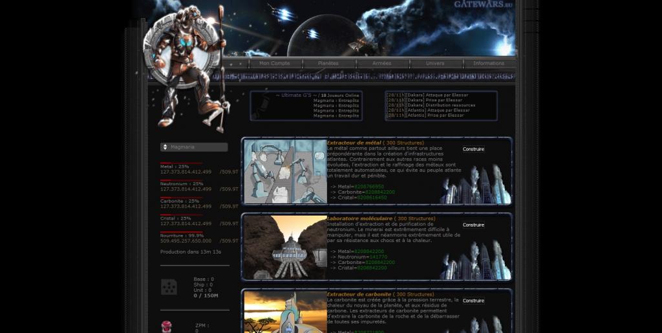Click the icon in the Ultimate G'S box
Viewport: 662px width, 333px height.
(262, 105)
